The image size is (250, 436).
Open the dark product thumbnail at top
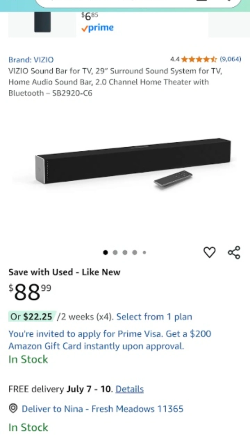pyautogui.click(x=42, y=22)
